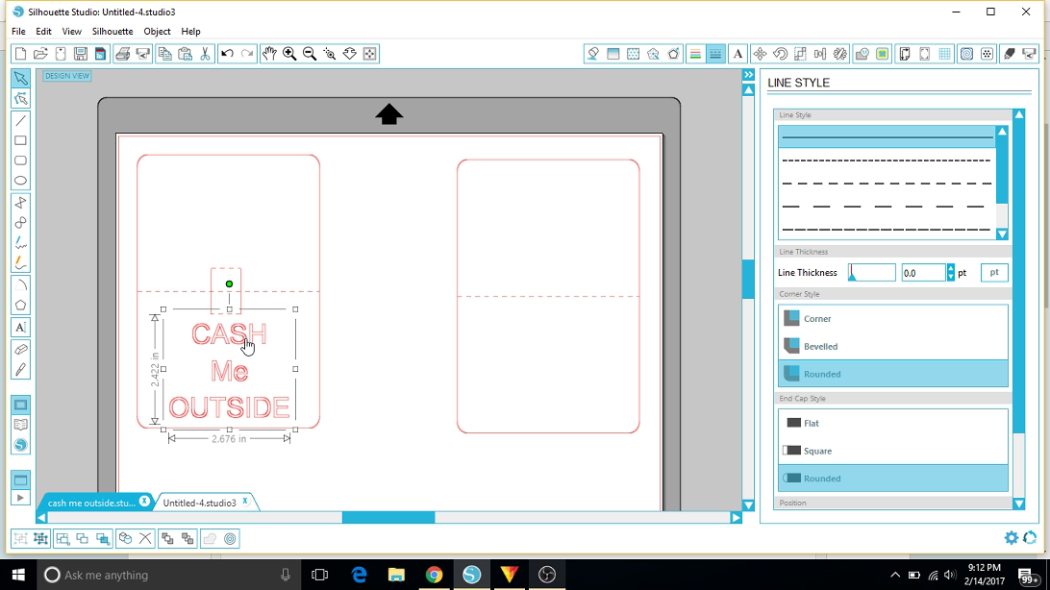Show hidden system tray icons chevron
1050x590 pixels.
[894, 575]
